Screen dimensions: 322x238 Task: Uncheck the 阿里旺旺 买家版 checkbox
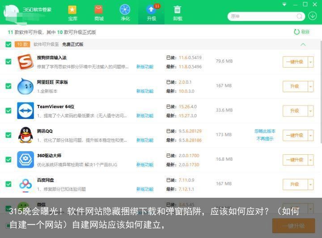[x=8, y=86]
